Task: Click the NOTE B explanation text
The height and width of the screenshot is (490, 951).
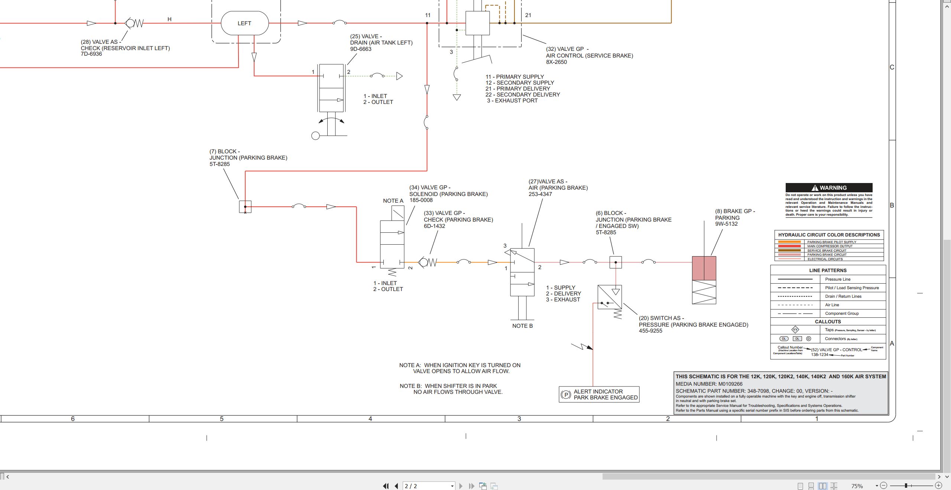Action: point(451,389)
